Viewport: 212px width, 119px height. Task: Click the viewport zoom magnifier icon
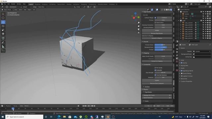pos(138,23)
